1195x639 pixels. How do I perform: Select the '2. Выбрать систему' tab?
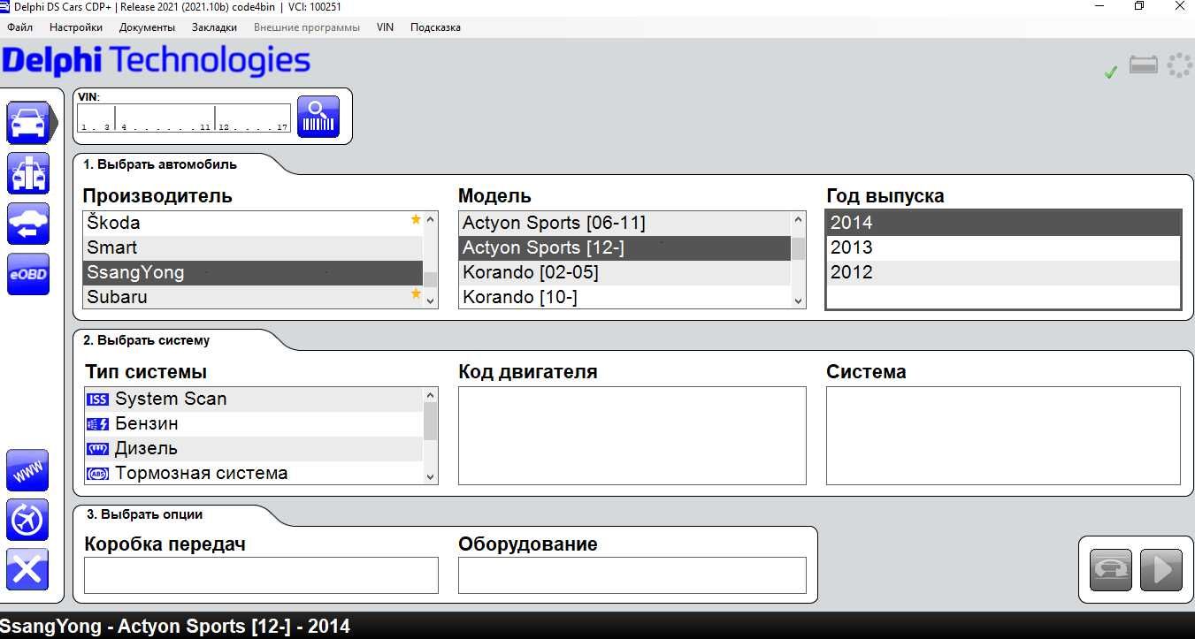147,340
